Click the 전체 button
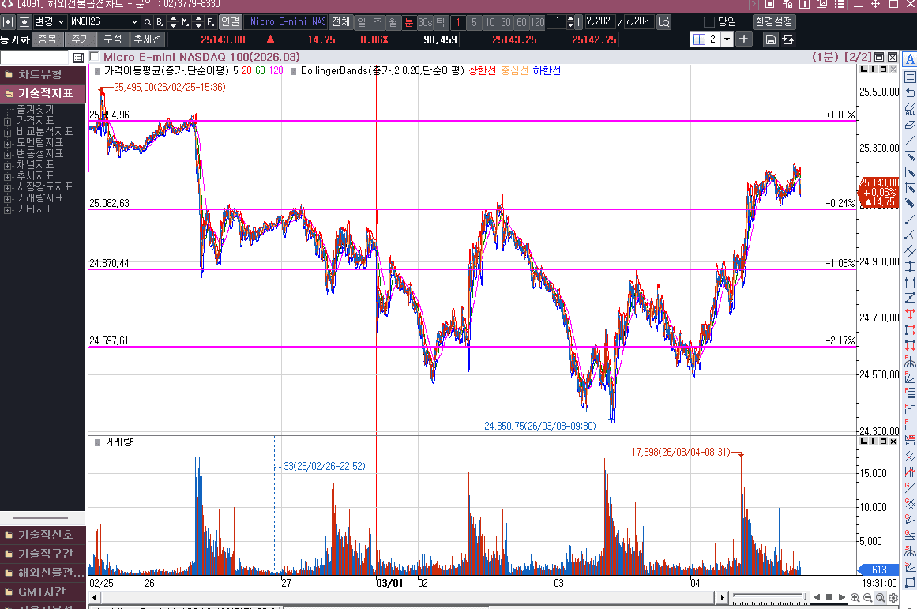 tap(340, 22)
